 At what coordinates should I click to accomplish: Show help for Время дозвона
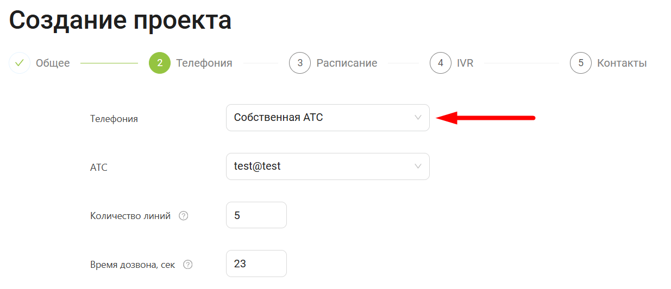pyautogui.click(x=188, y=265)
